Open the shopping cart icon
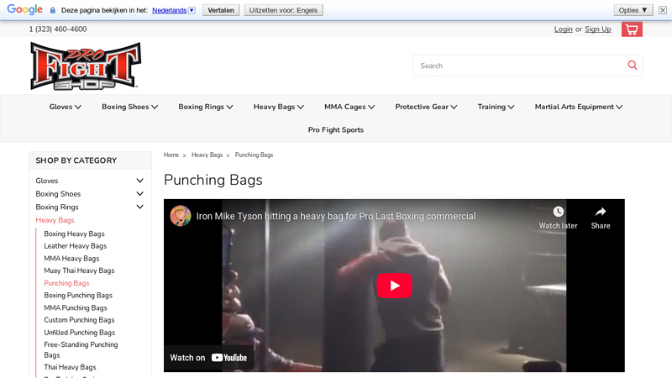 (632, 29)
